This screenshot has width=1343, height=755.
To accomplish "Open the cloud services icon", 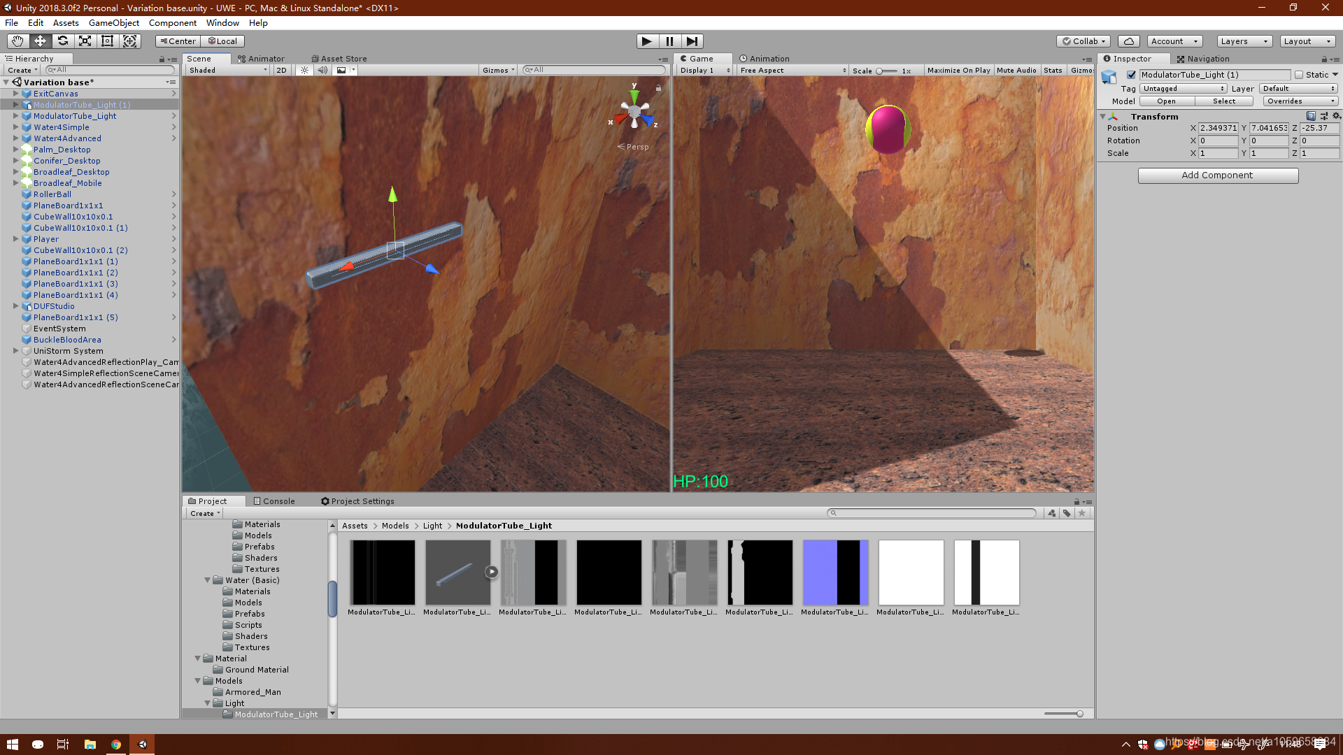I will (1128, 41).
